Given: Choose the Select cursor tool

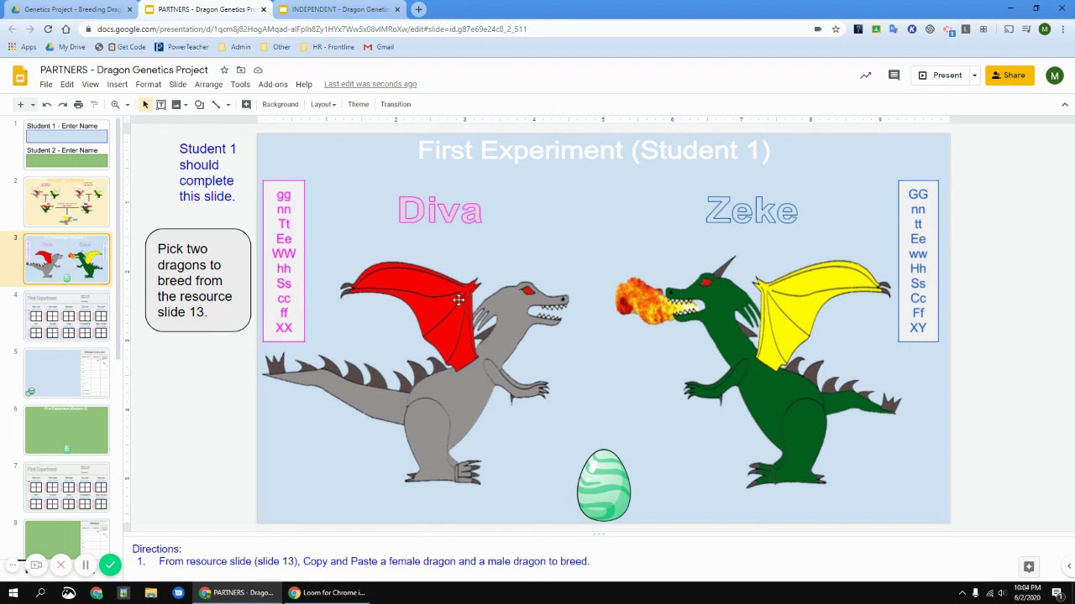Looking at the screenshot, I should coord(145,104).
